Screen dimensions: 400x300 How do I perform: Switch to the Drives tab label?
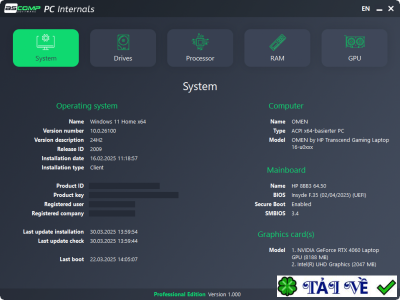[123, 58]
